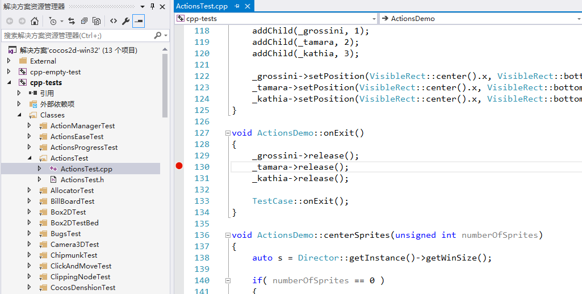Expand the cpp-empty-test project node
582x294 pixels.
tap(9, 72)
